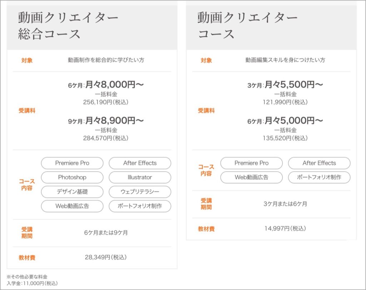Click the 月々5,500円〜 price
This screenshot has height=290, width=366.
point(294,84)
